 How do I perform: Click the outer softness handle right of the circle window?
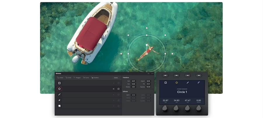(172, 54)
